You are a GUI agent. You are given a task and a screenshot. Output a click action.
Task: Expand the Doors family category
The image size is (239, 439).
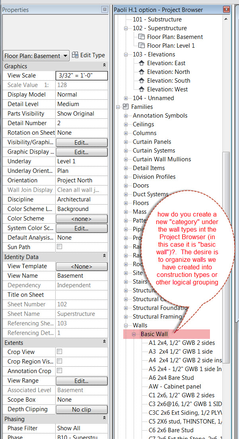click(126, 186)
